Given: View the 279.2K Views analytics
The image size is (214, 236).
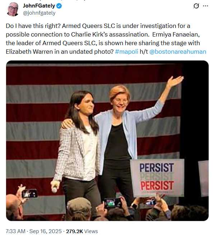Looking at the screenshot, I should [x=82, y=231].
